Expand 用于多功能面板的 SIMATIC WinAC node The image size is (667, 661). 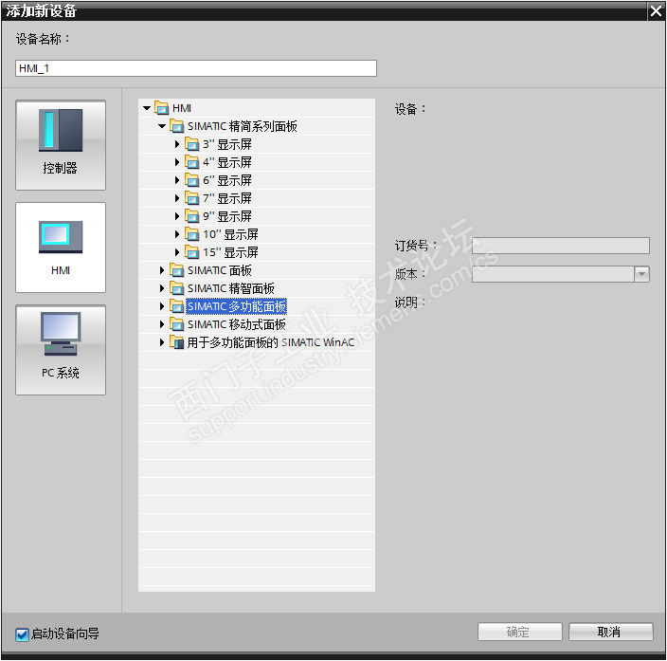[162, 342]
